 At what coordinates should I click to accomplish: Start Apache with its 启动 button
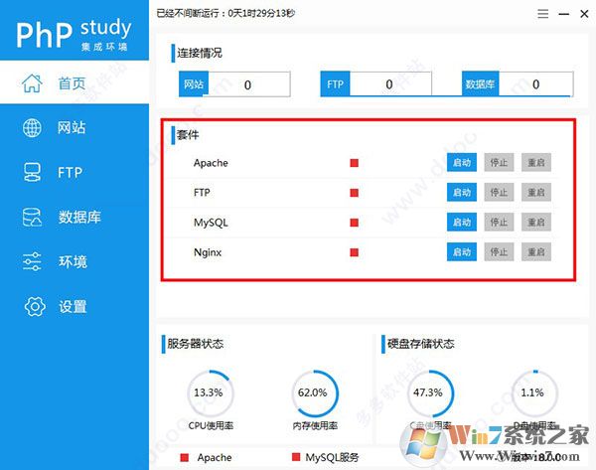coord(462,162)
